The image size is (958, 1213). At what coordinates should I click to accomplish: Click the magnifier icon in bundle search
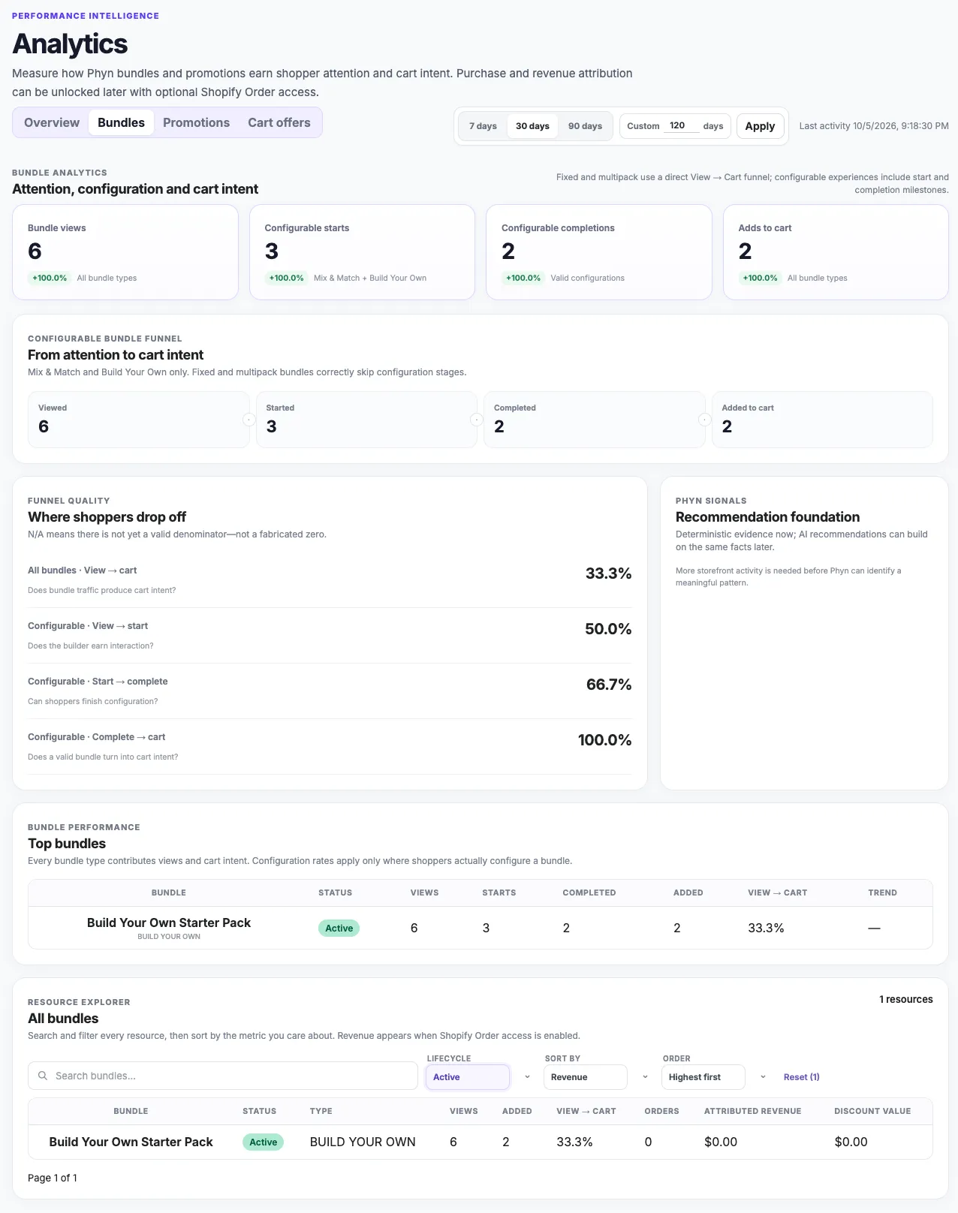[43, 1076]
